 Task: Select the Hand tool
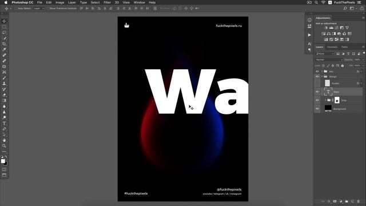pos(4,140)
